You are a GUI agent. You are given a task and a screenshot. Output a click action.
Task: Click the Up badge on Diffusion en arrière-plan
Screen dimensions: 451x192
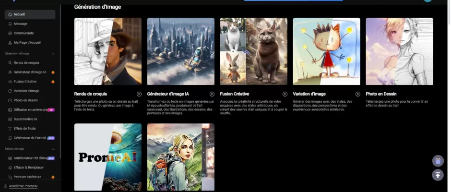(51, 110)
